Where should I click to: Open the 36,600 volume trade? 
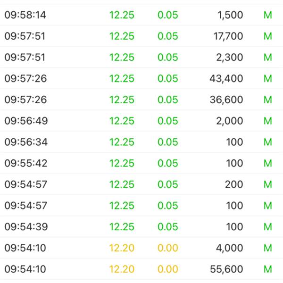(x=226, y=100)
